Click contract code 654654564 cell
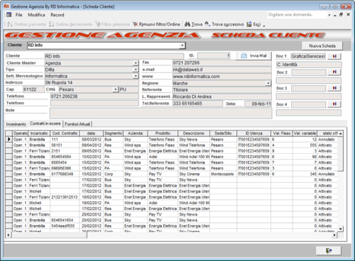The height and width of the screenshot is (261, 355). [x=65, y=157]
